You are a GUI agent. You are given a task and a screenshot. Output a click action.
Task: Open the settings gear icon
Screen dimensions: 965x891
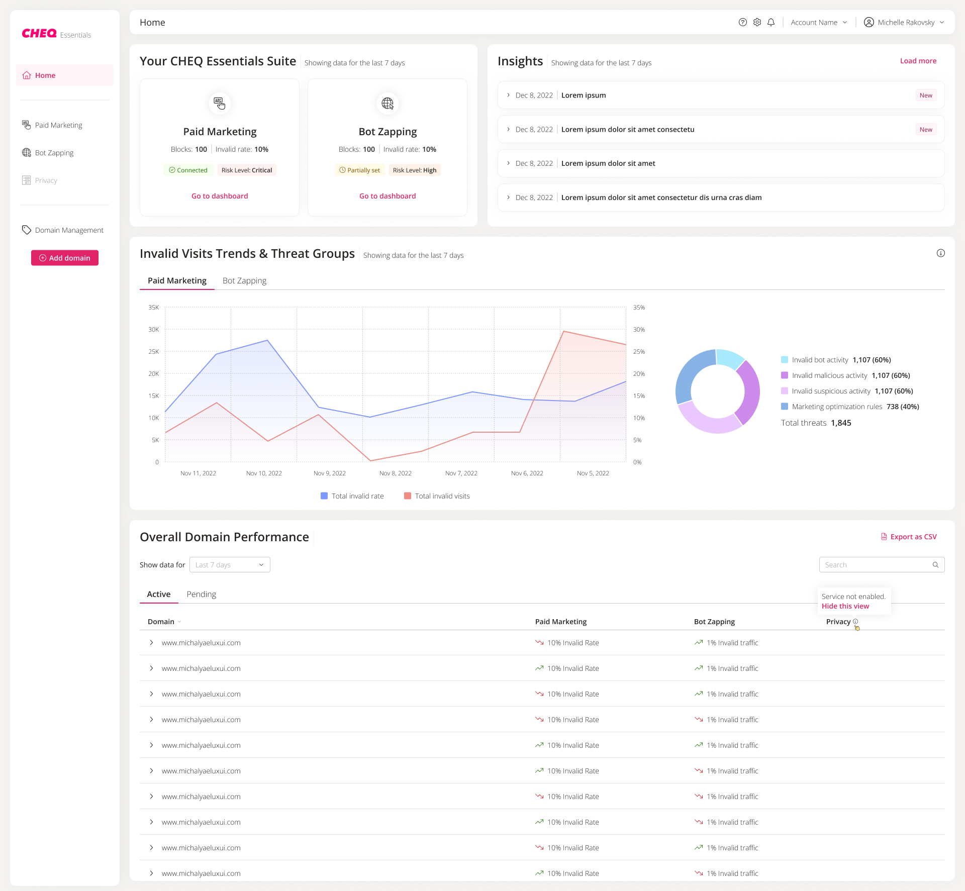click(x=756, y=22)
